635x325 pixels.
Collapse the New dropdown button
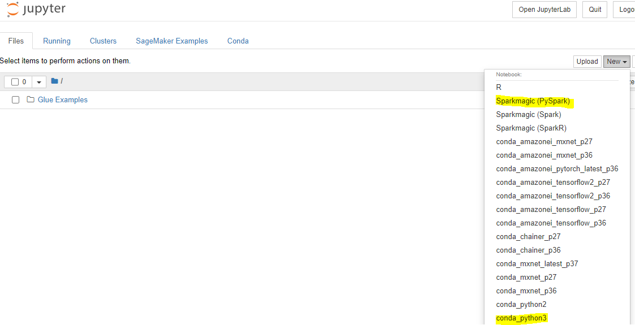pos(616,62)
